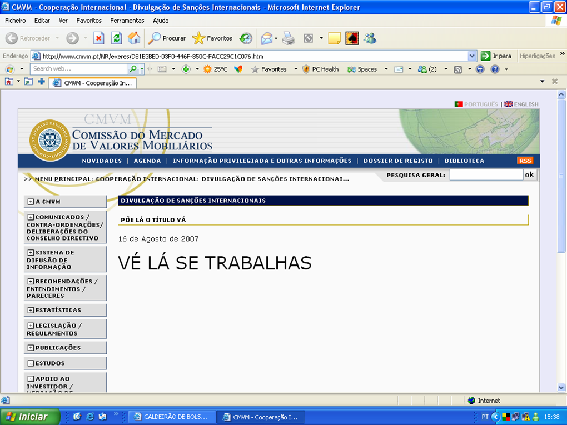Click the Pesquisa Geral search field

tap(486, 175)
